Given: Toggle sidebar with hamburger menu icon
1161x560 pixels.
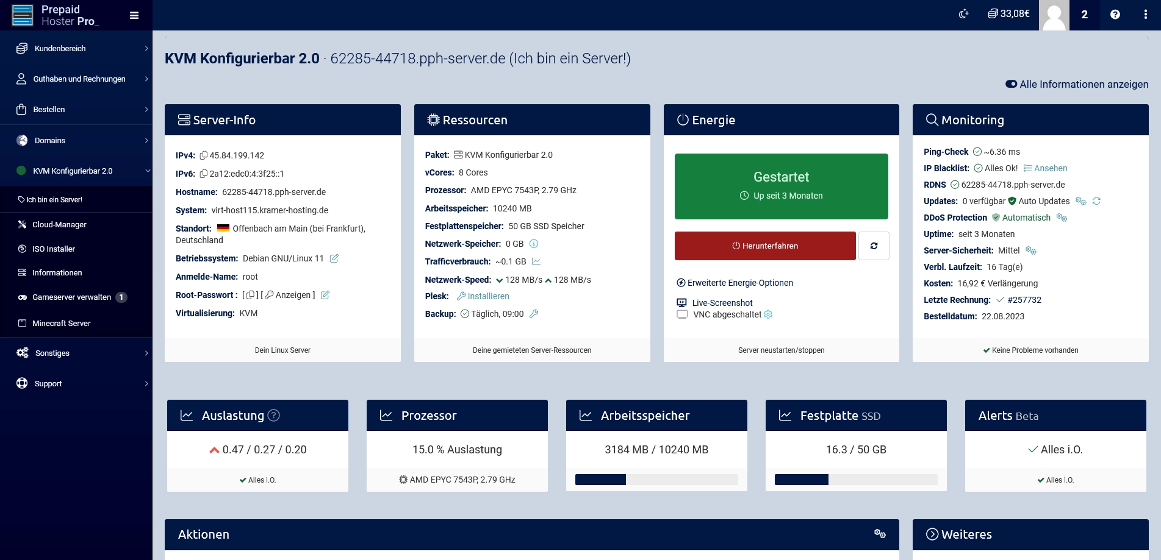Looking at the screenshot, I should tap(134, 15).
